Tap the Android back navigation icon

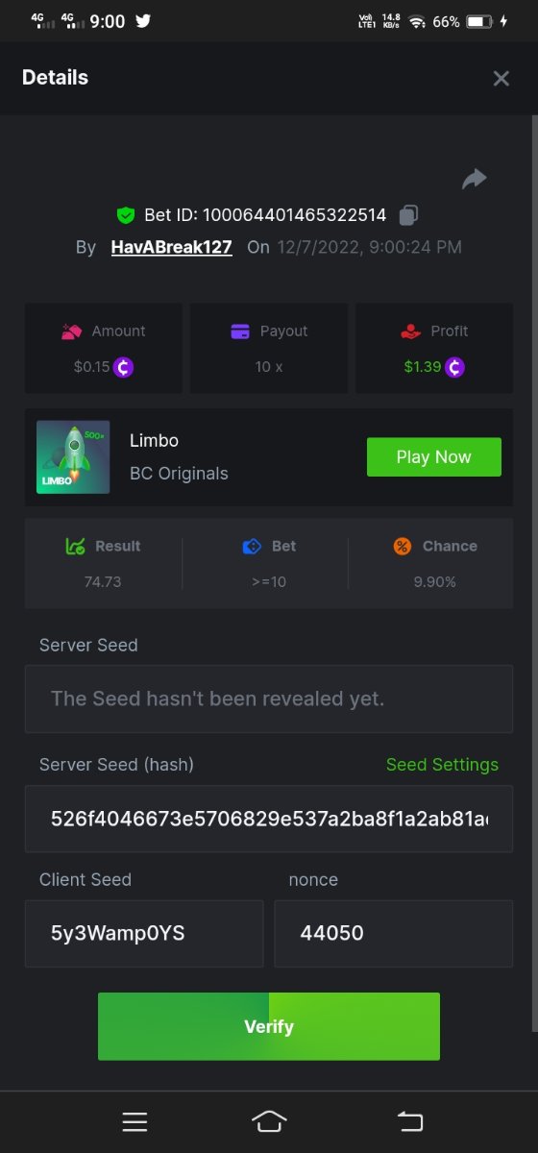(410, 1120)
